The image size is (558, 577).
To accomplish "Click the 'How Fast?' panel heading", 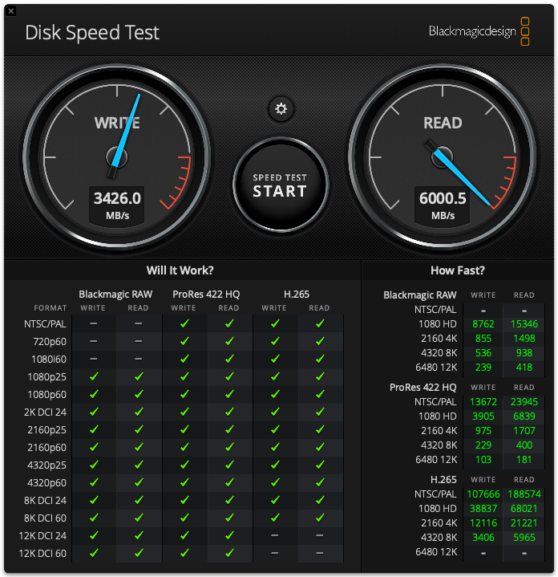I will (457, 270).
